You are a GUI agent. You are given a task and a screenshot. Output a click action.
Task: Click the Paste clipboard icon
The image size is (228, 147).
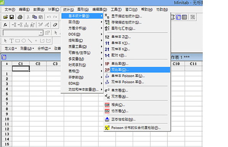point(40,17)
